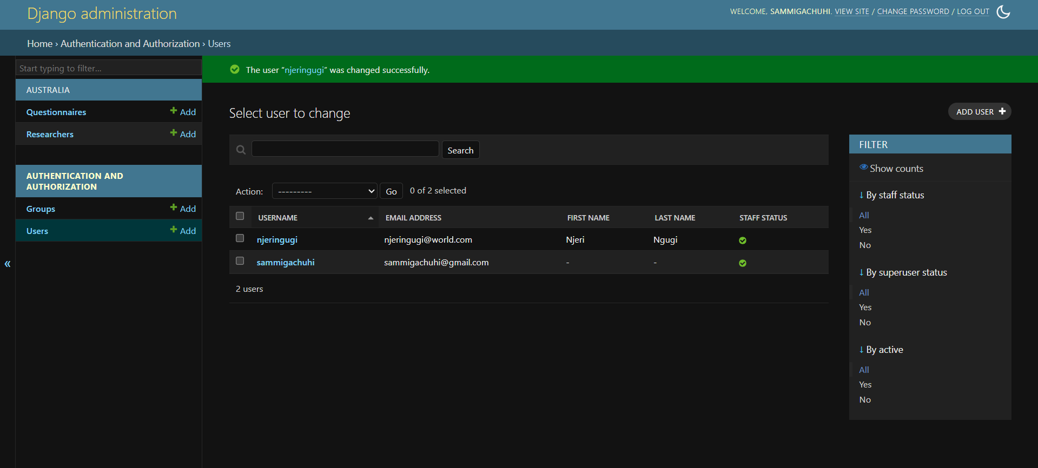This screenshot has width=1038, height=468.
Task: Collapse the sidebar with double chevron
Action: (8, 264)
